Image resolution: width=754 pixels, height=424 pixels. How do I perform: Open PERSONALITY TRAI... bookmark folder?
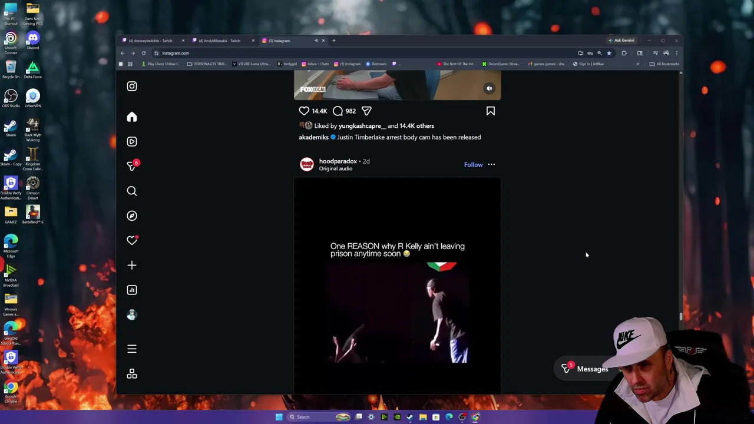click(x=207, y=64)
